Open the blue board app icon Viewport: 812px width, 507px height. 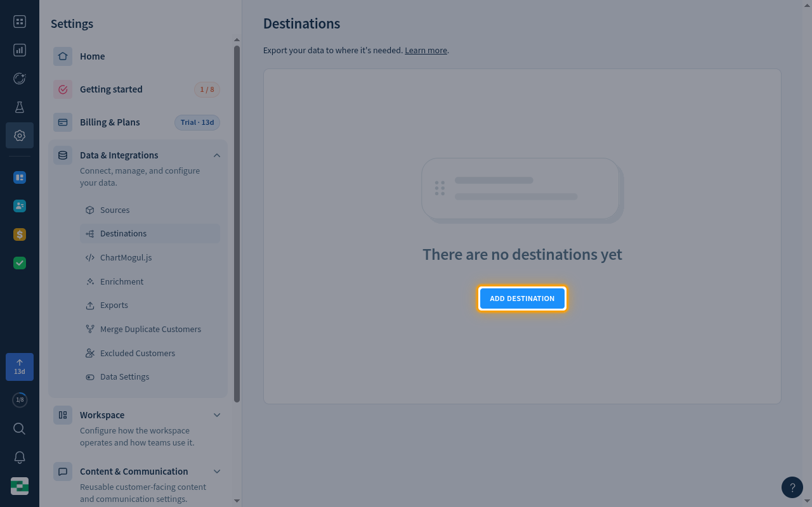20,177
